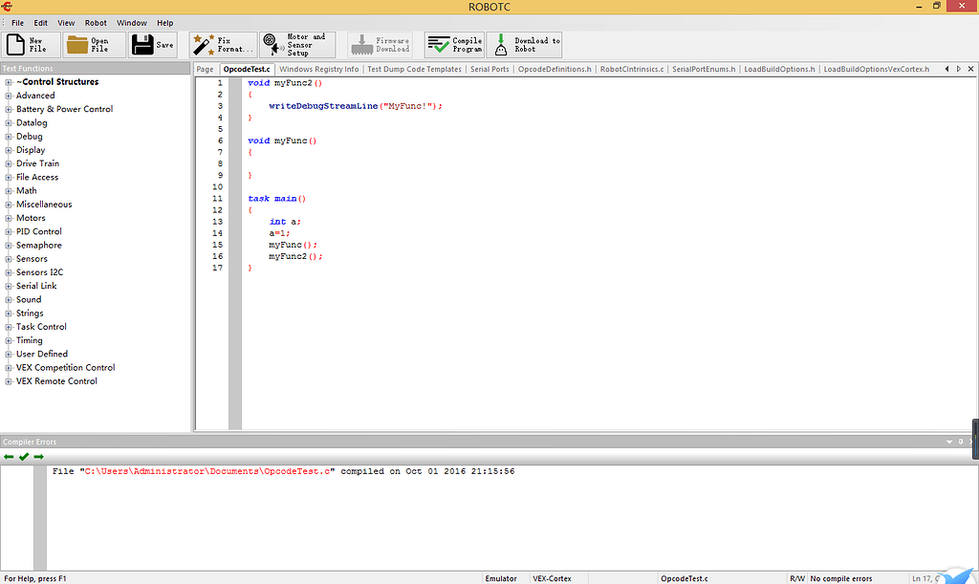Screen dimensions: 979x584
Task: Switch to OpcodeDefinitions.h tab
Action: pos(555,69)
